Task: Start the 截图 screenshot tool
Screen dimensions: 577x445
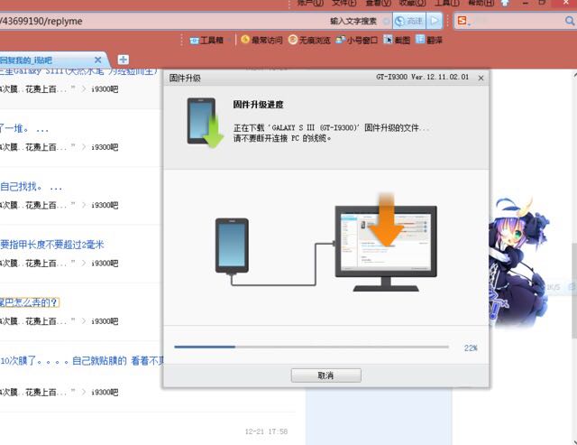Action: 397,40
